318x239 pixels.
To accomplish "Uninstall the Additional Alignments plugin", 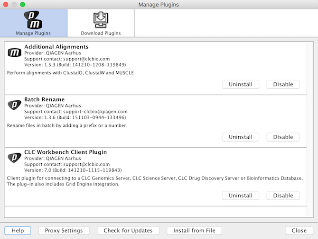I will [241, 84].
